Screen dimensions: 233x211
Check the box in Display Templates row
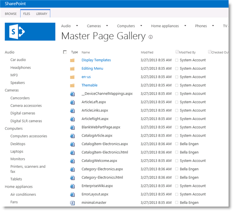(x=177, y=60)
